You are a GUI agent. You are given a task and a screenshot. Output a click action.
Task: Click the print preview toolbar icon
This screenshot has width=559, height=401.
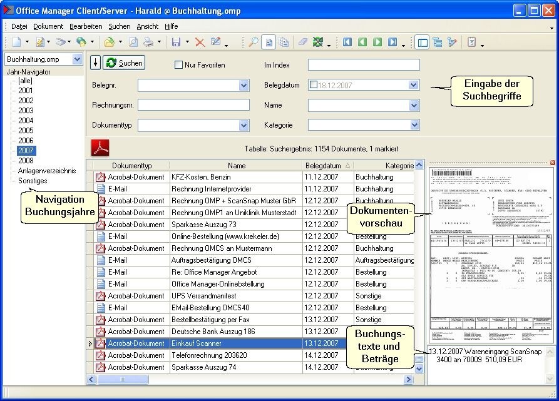(133, 43)
